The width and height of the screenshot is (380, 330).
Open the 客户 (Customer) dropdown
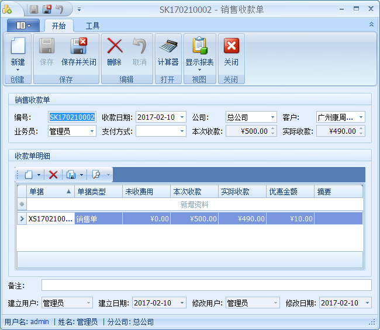(x=361, y=117)
